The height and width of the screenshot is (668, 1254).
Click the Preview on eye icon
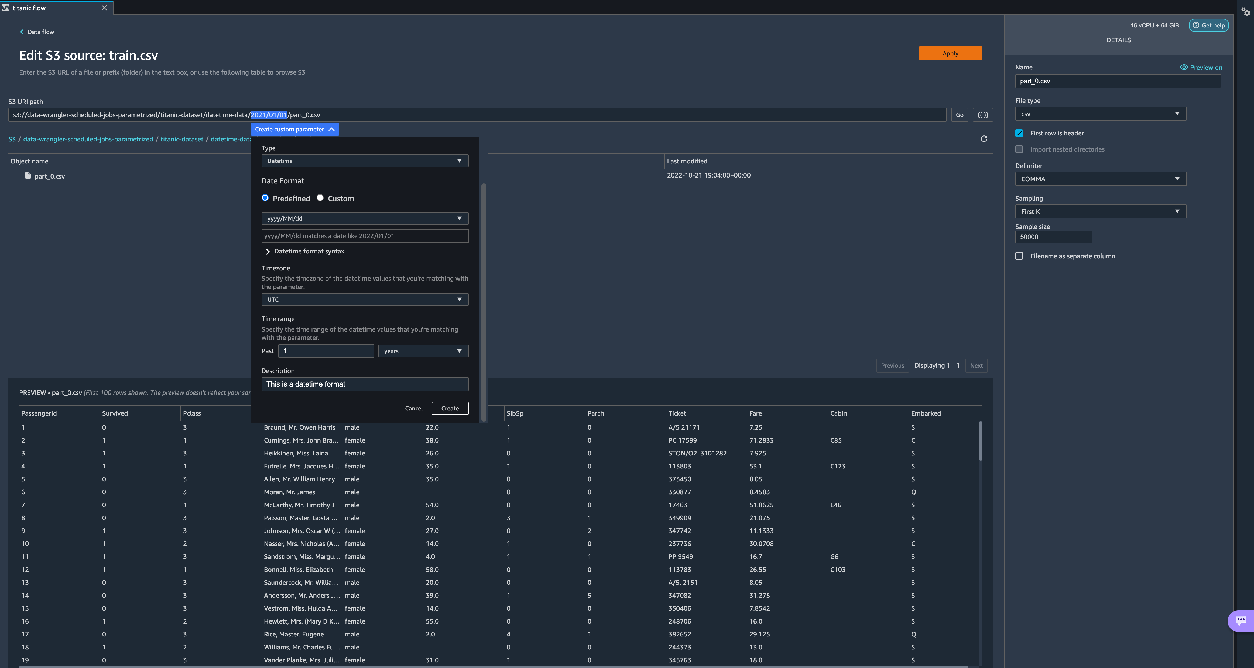coord(1183,68)
